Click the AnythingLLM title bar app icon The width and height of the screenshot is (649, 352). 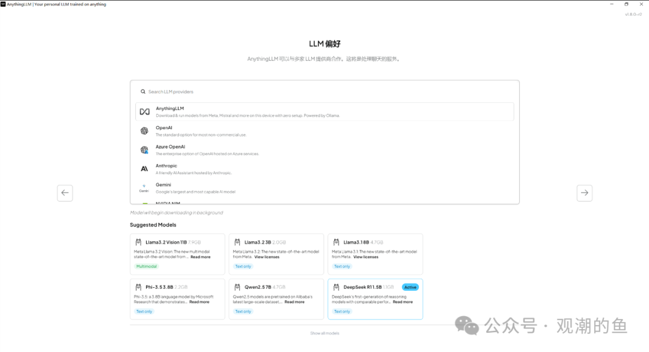[x=3, y=4]
